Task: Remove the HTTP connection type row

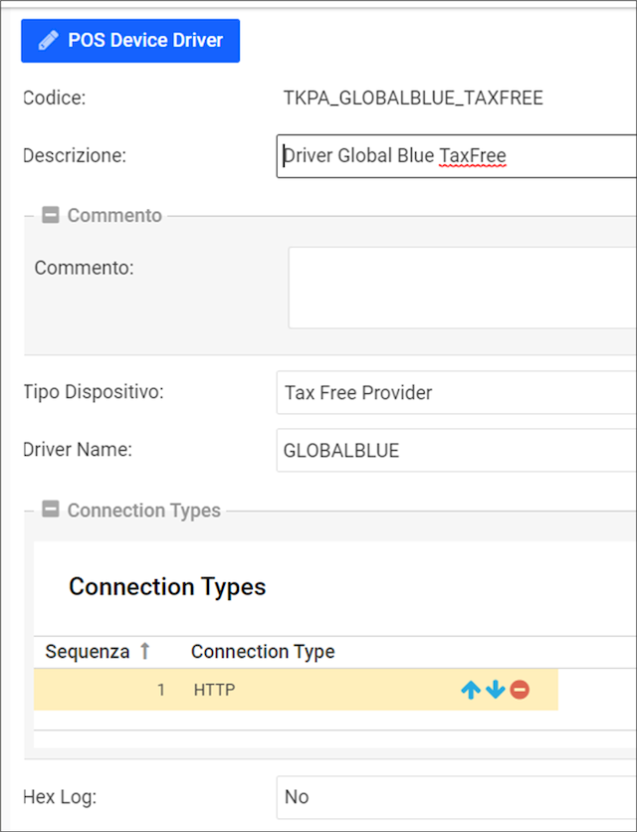Action: pos(520,690)
